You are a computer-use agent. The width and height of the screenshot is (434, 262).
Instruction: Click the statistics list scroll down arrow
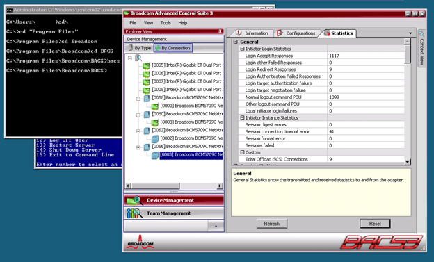407,162
